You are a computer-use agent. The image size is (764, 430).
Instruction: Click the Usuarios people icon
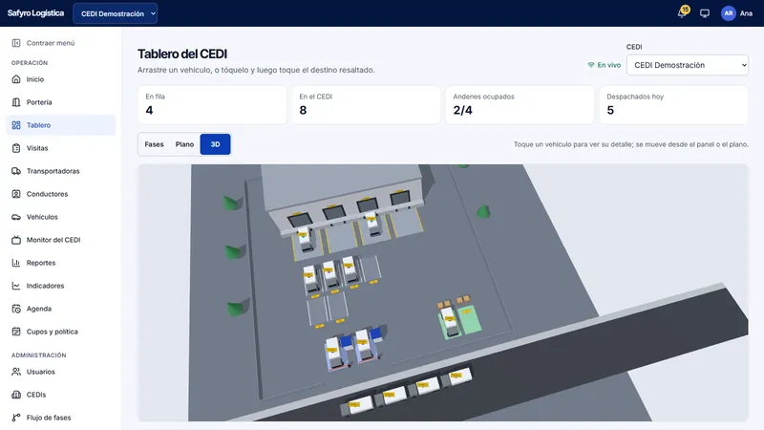(16, 372)
